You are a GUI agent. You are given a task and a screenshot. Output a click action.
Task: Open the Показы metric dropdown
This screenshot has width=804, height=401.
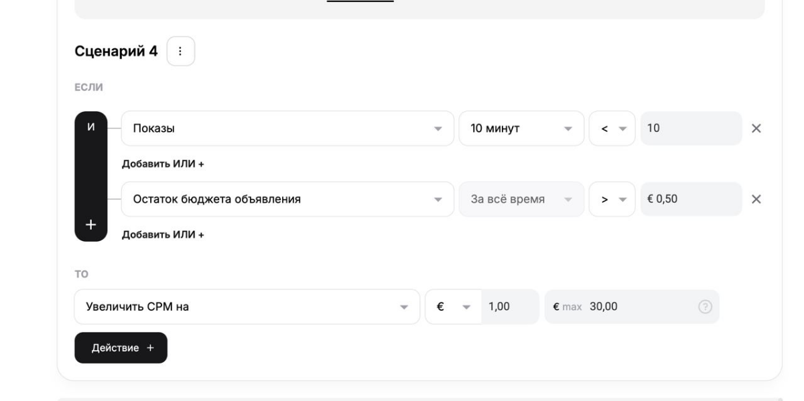288,127
